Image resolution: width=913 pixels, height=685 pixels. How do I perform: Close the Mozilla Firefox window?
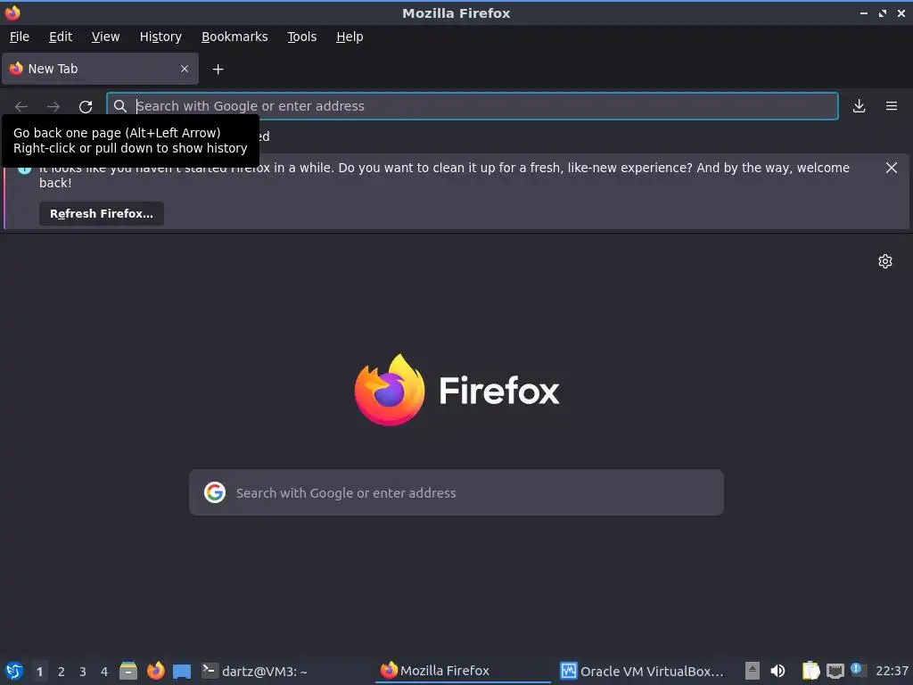click(x=901, y=13)
